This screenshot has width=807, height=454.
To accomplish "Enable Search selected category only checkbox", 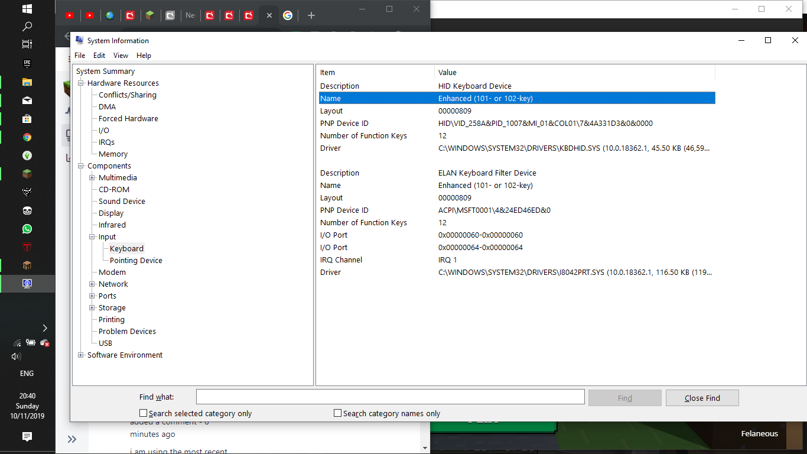I will coord(143,413).
